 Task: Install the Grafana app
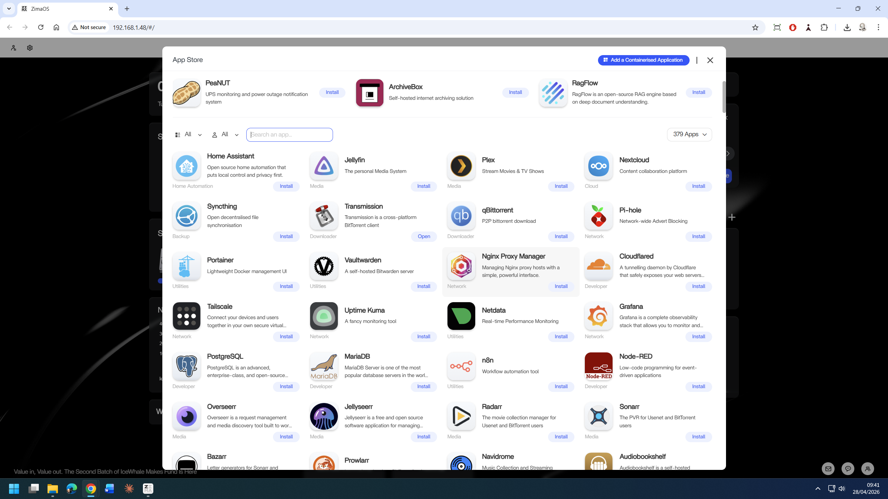698,336
